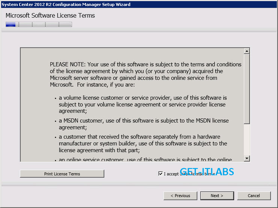Image resolution: width=278 pixels, height=208 pixels.
Task: Click the PLEASE NOTE paragraph text
Action: (146, 75)
